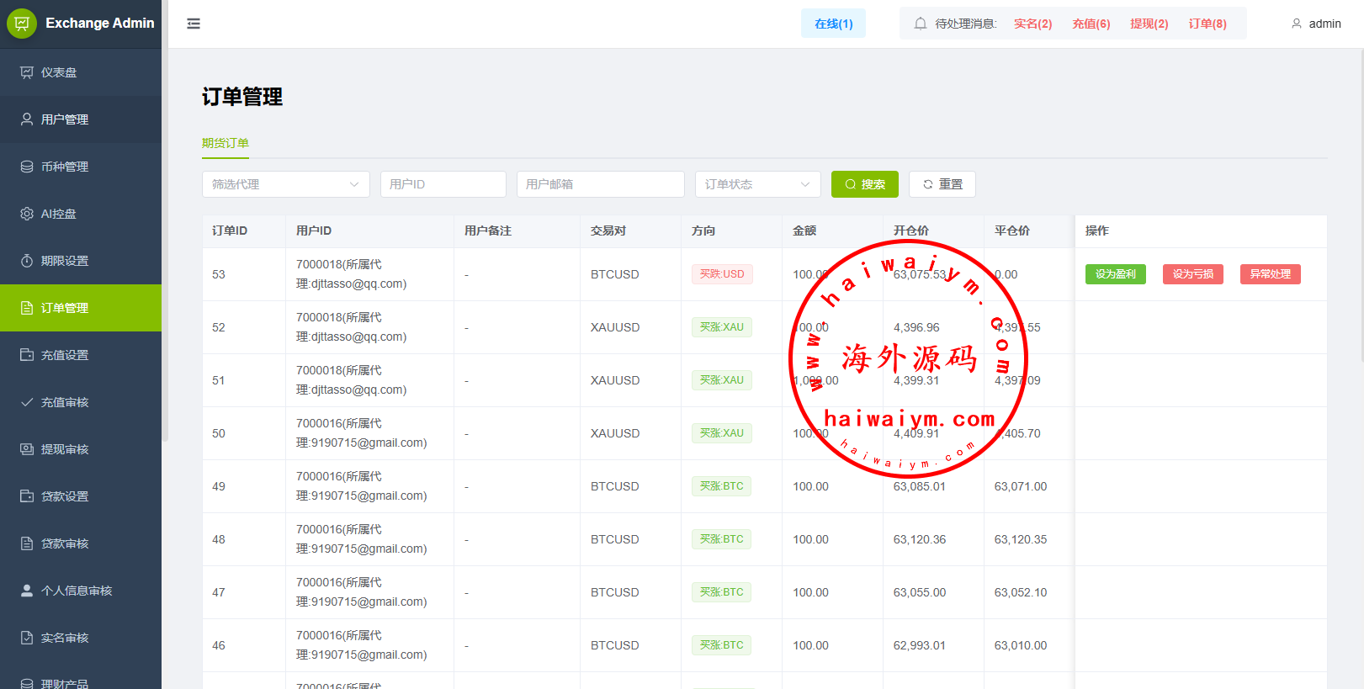1364x689 pixels.
Task: Open 个人信息审核 in the sidebar menu
Action: 81,591
